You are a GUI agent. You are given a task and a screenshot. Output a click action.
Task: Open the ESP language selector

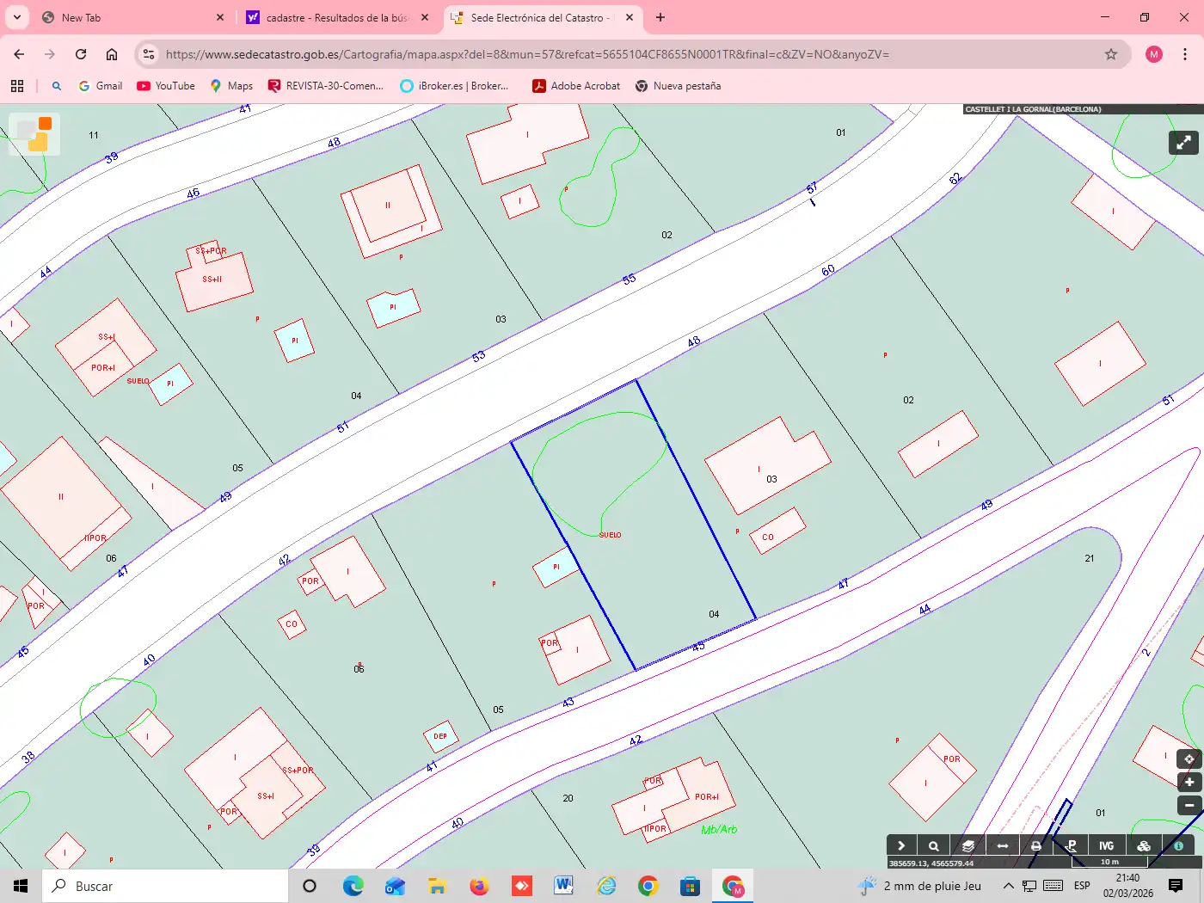click(x=1082, y=886)
